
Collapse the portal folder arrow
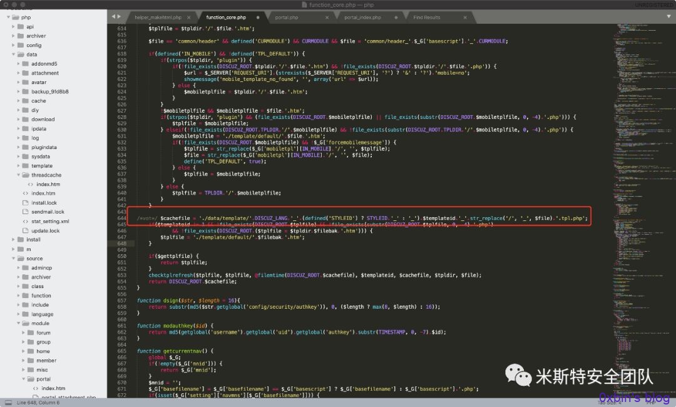(x=24, y=379)
